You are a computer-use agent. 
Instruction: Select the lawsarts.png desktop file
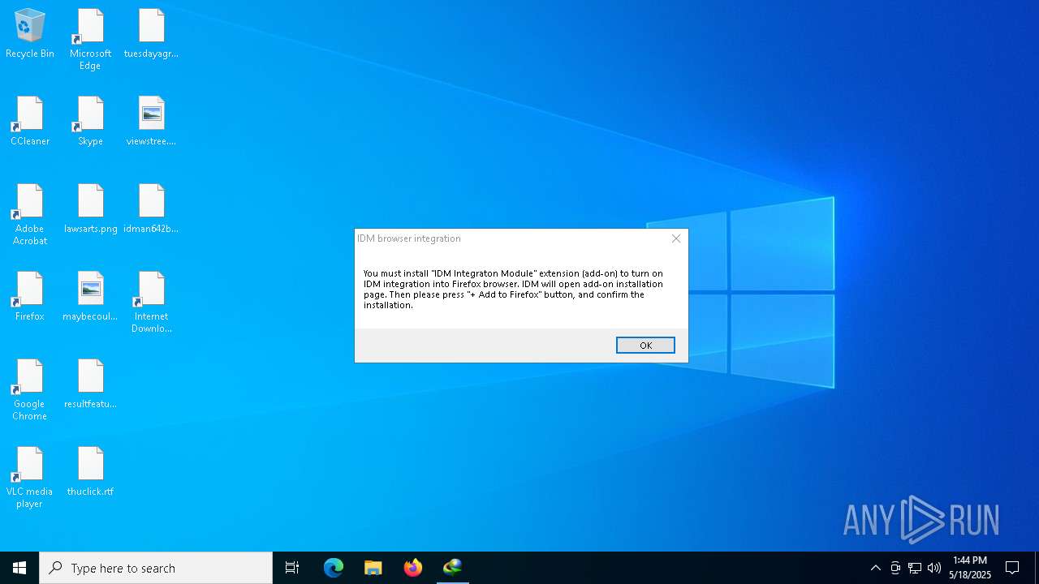pyautogui.click(x=90, y=209)
